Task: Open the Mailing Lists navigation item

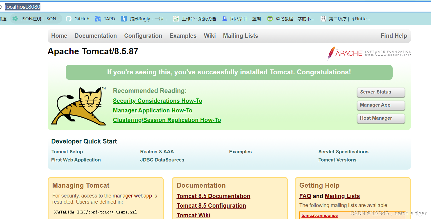Action: pos(241,36)
